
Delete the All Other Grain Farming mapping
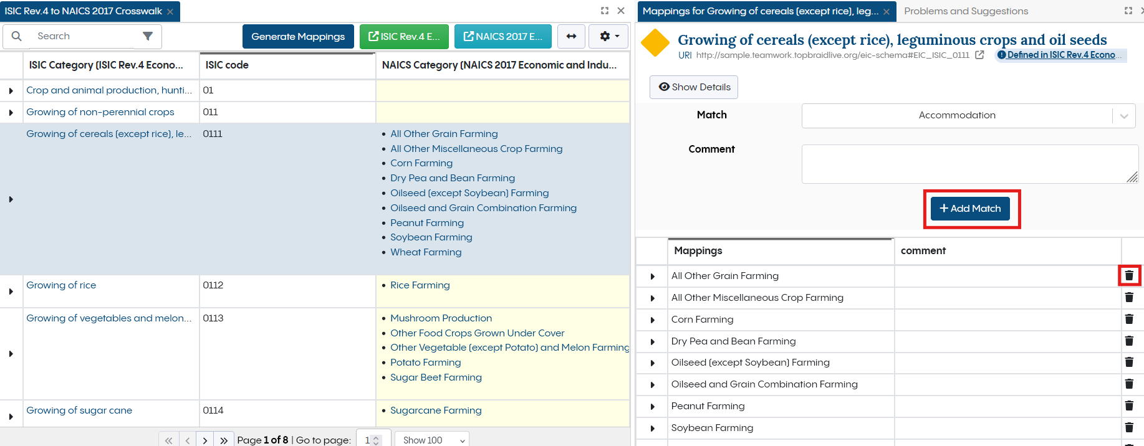[1129, 275]
